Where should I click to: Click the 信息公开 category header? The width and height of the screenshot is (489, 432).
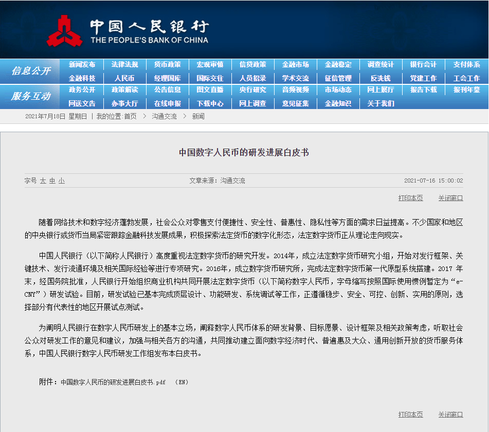31,71
